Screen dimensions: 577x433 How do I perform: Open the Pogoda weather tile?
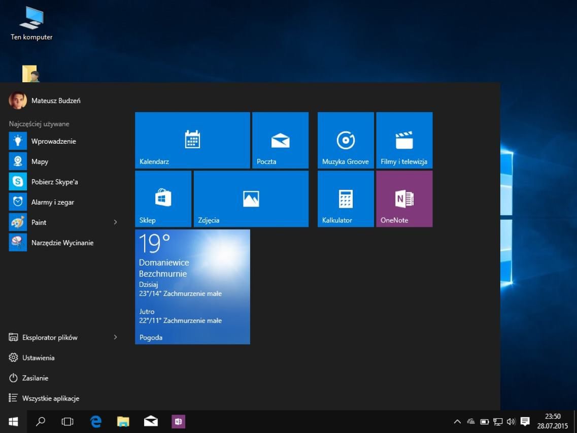pos(192,287)
